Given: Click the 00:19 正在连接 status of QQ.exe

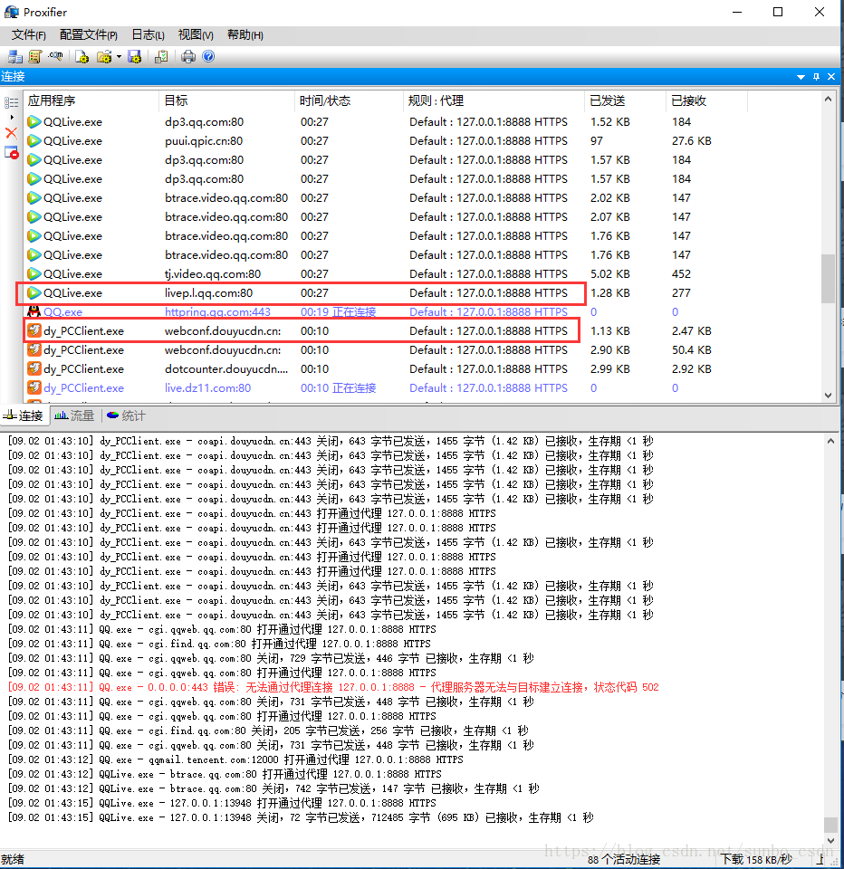Looking at the screenshot, I should pos(339,312).
